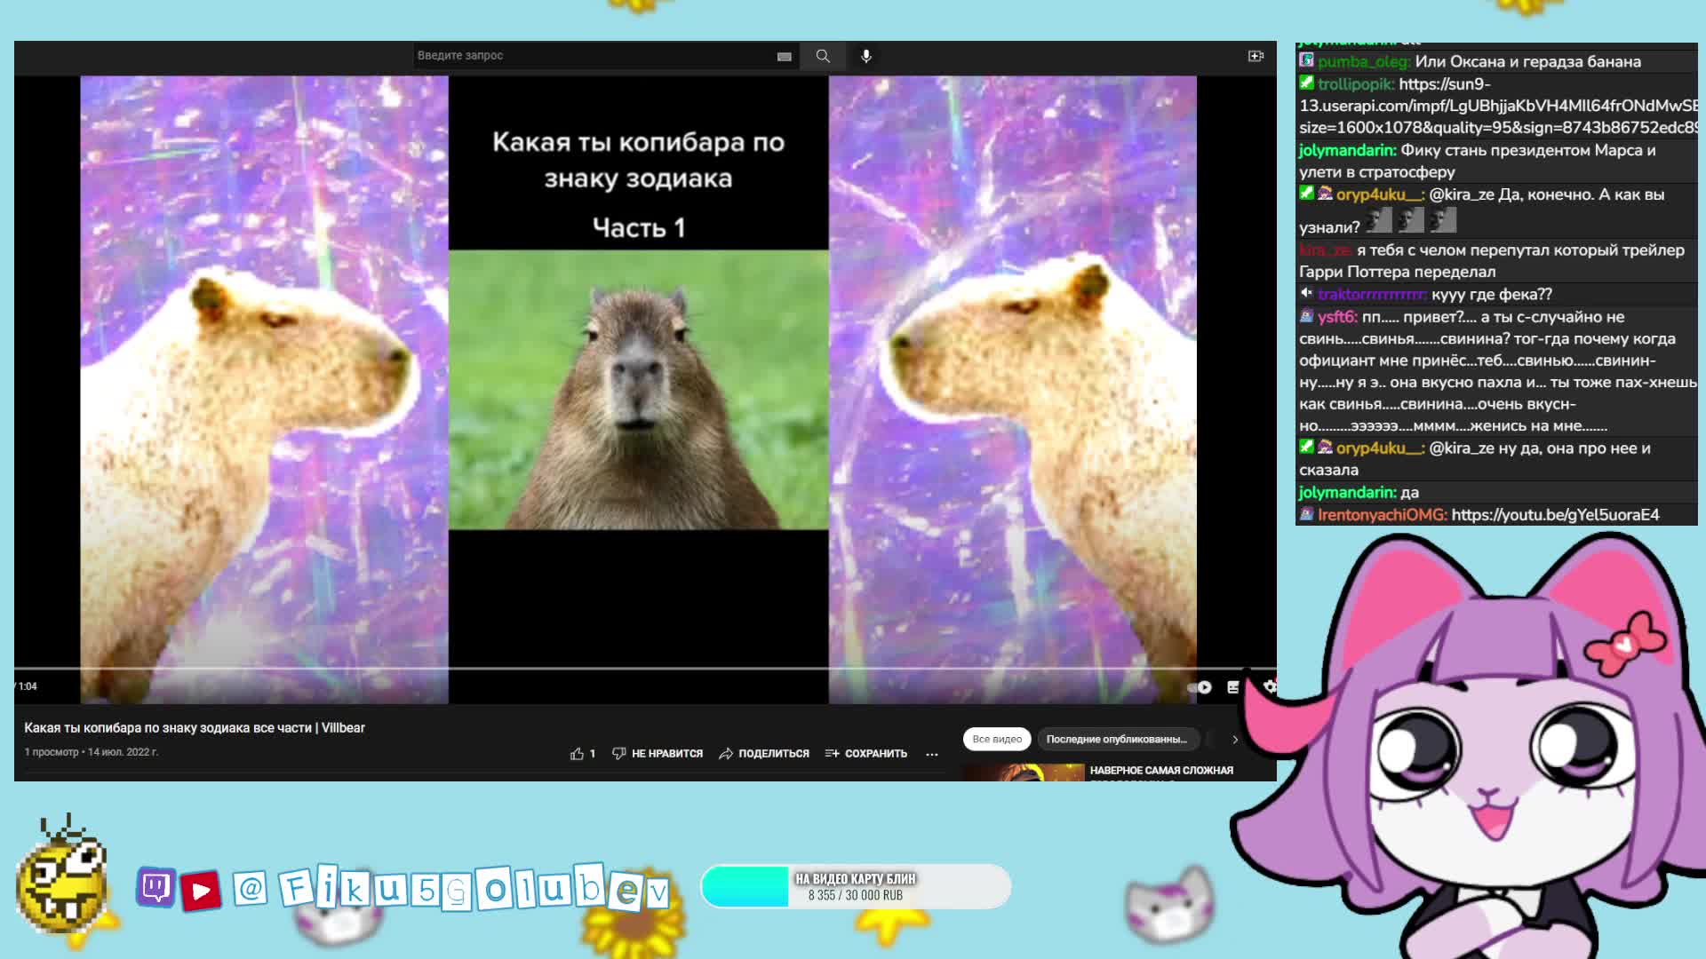Viewport: 1706px width, 959px height.
Task: Click the YouTube logo icon in overlay
Action: (201, 891)
